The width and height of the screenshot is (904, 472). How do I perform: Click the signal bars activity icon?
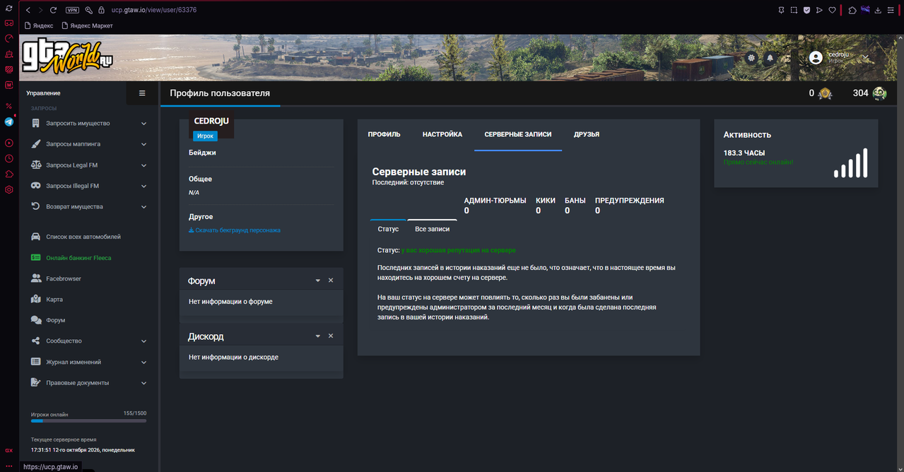(850, 163)
